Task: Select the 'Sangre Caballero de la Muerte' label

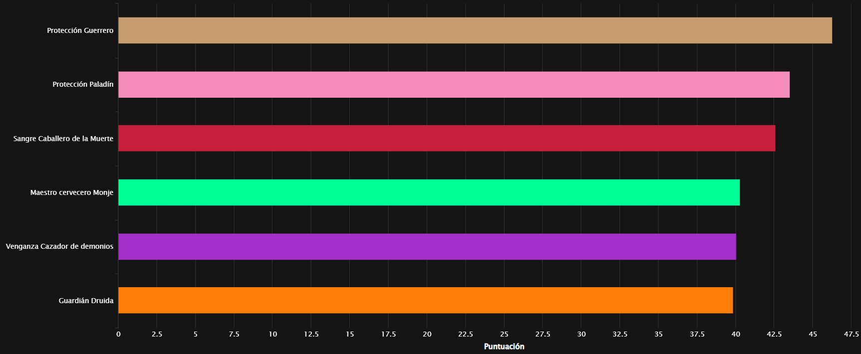Action: 63,139
